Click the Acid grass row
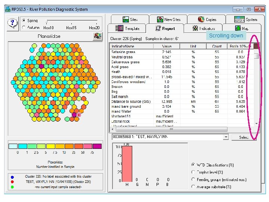The image size is (269, 202). (182, 67)
